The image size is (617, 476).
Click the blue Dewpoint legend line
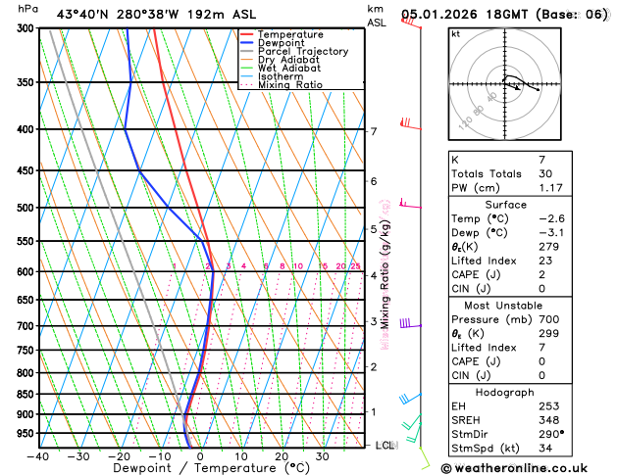246,43
